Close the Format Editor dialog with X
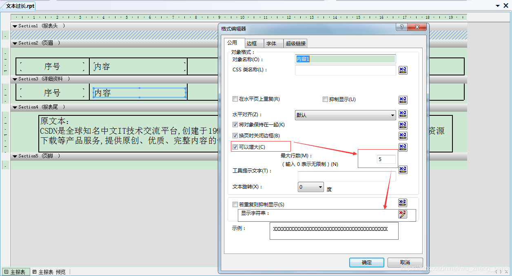This screenshot has height=276, width=512. 417,27
